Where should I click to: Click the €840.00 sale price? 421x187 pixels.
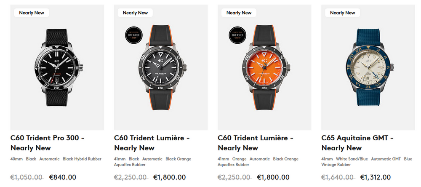63,177
